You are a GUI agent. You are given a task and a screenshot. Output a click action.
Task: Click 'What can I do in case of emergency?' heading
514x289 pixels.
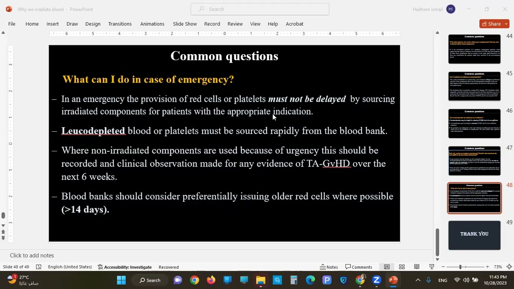(x=148, y=79)
